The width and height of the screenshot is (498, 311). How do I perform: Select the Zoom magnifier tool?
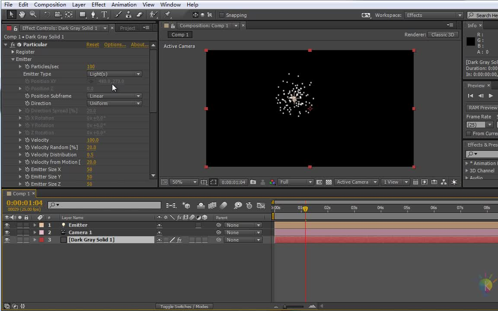[x=33, y=15]
